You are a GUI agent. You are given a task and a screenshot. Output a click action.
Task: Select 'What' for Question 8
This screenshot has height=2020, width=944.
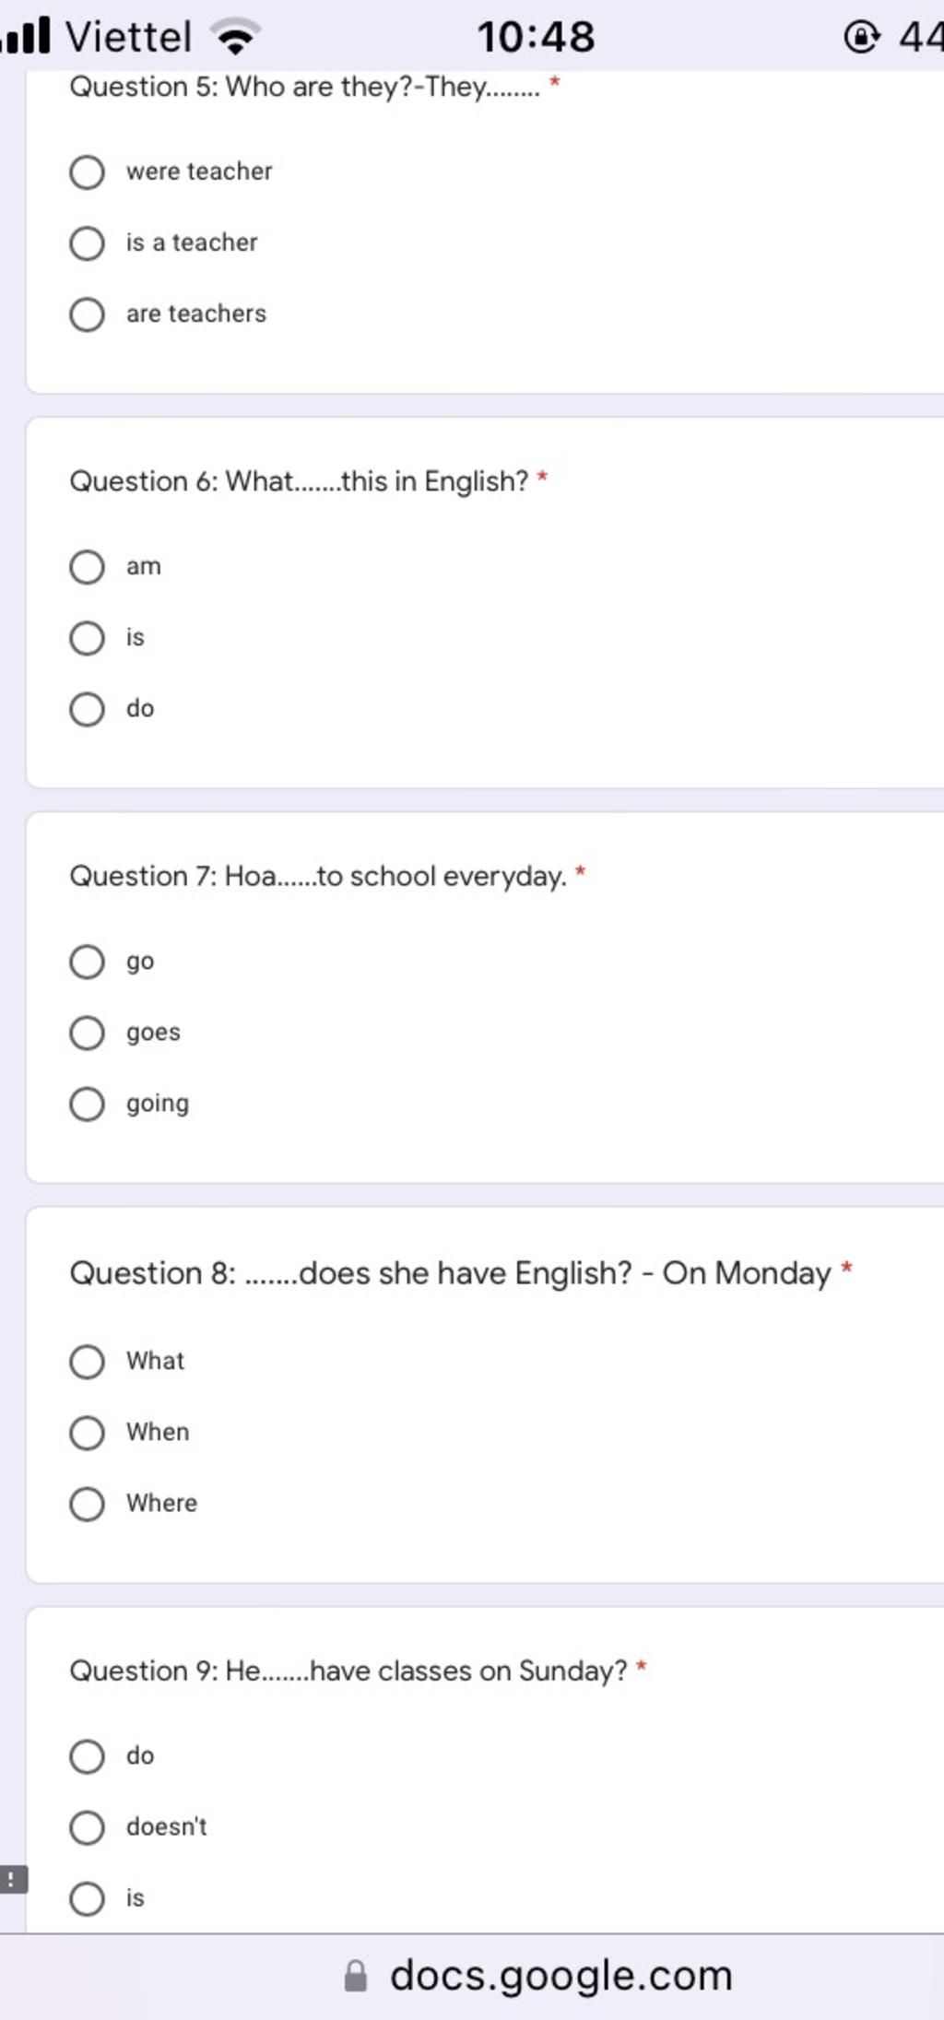(87, 1362)
